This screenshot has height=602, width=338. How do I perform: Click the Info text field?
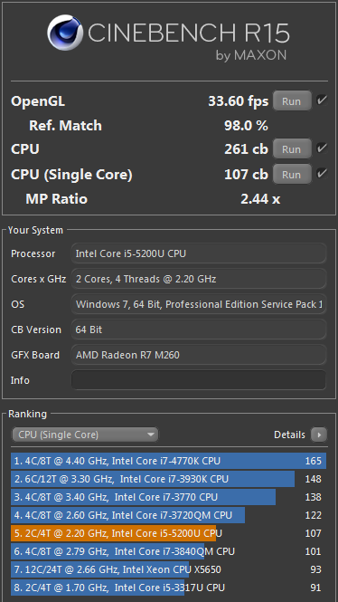click(x=199, y=380)
